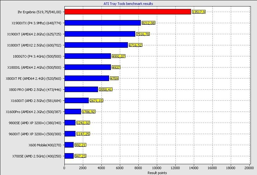257x175 pixels.
Task: Click the 13517,9 value label
Action: point(199,12)
